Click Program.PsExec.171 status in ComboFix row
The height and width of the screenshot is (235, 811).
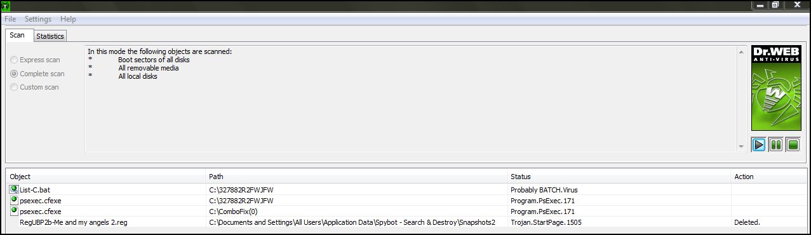pos(542,211)
